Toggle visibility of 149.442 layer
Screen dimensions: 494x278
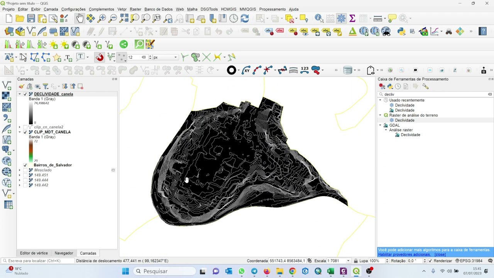click(x=25, y=185)
